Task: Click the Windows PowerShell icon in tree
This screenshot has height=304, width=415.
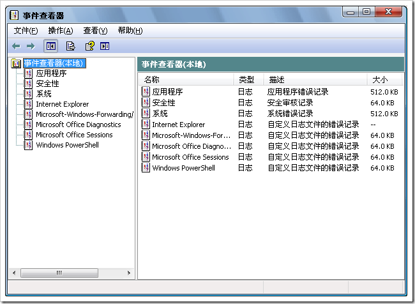Action: (28, 145)
